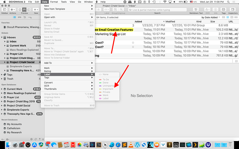Viewport: 239px width, 149px height.
Task: Open the Data menu
Action: tap(45, 2)
